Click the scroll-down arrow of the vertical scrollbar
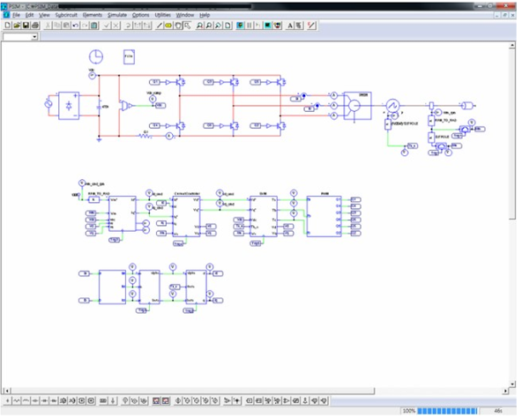This screenshot has width=522, height=418. 512,384
